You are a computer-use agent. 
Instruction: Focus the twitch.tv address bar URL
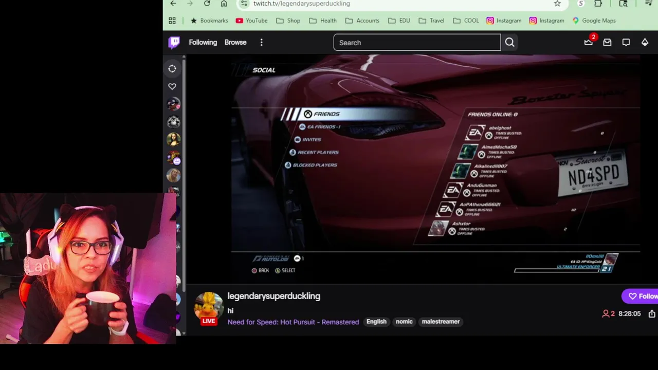pyautogui.click(x=301, y=4)
